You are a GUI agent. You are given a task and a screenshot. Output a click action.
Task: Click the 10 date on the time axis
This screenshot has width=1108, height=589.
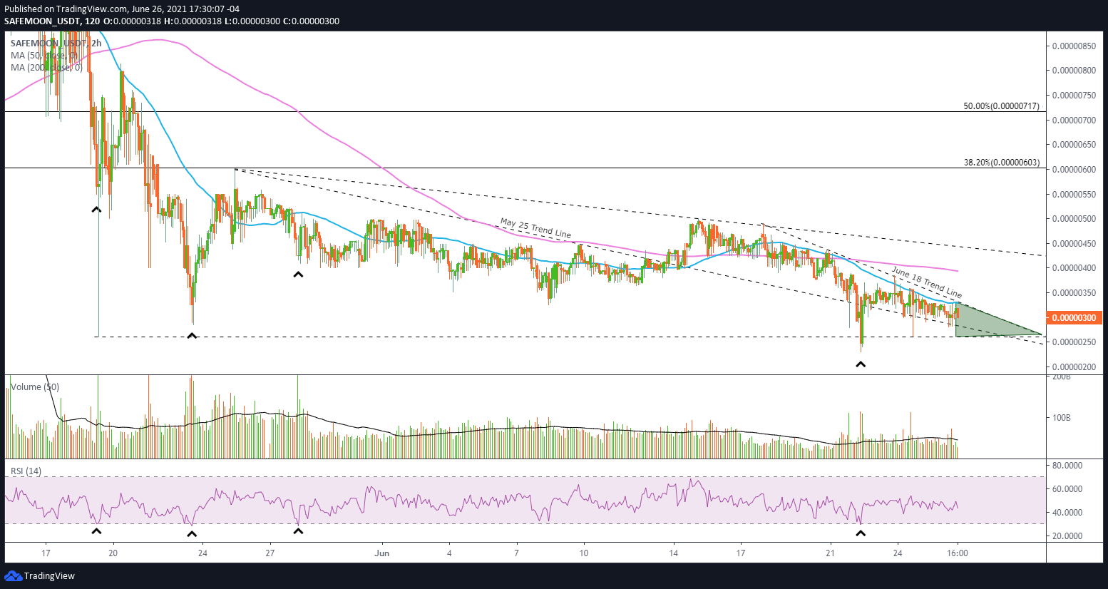584,553
